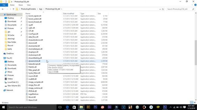The image size is (197, 110).
Task: Open the gta folder shortcut
Action: click(x=9, y=32)
